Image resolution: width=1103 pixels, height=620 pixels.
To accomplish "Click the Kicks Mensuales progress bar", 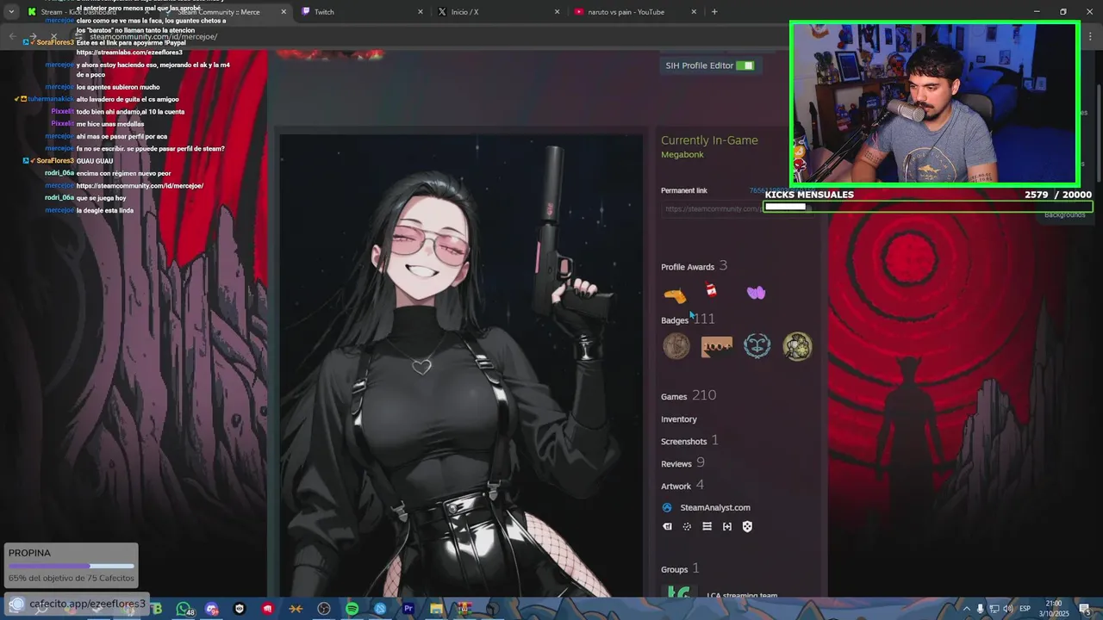I will [x=928, y=207].
